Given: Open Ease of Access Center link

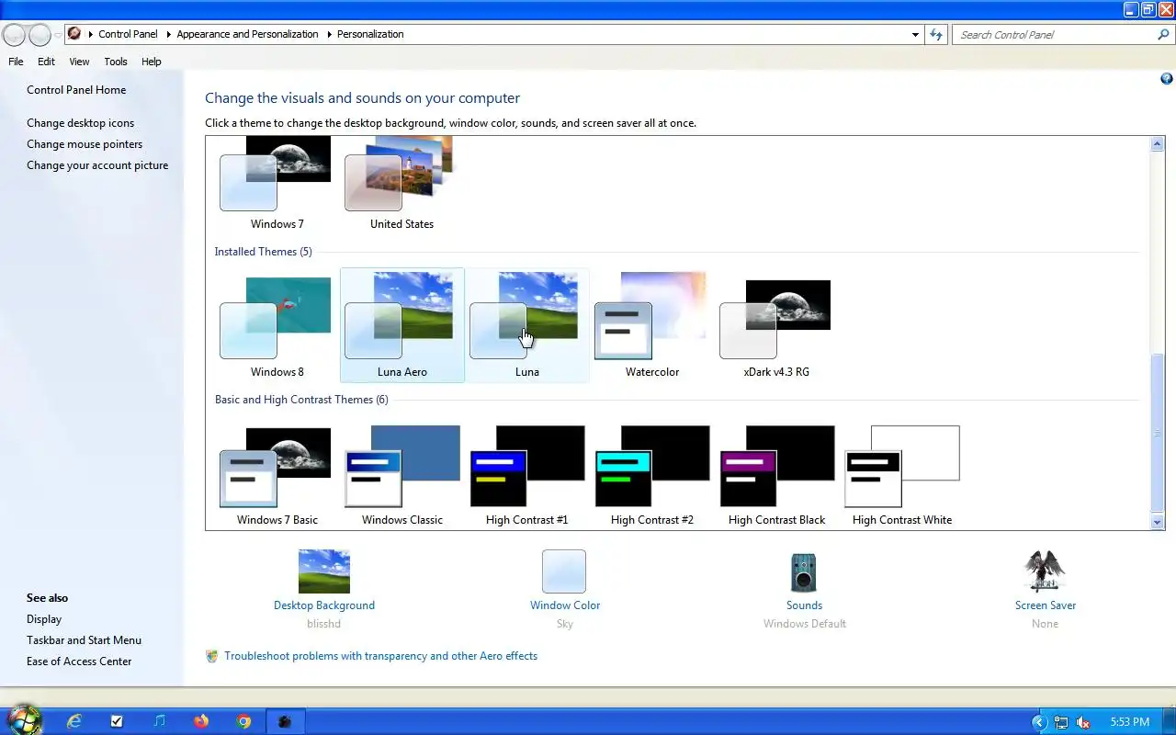Looking at the screenshot, I should pos(79,661).
